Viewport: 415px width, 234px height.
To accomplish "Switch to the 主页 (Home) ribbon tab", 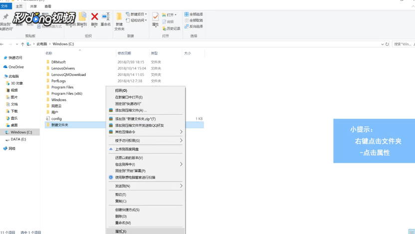I will (x=19, y=6).
